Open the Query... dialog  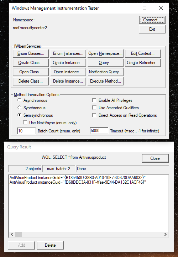click(105, 63)
